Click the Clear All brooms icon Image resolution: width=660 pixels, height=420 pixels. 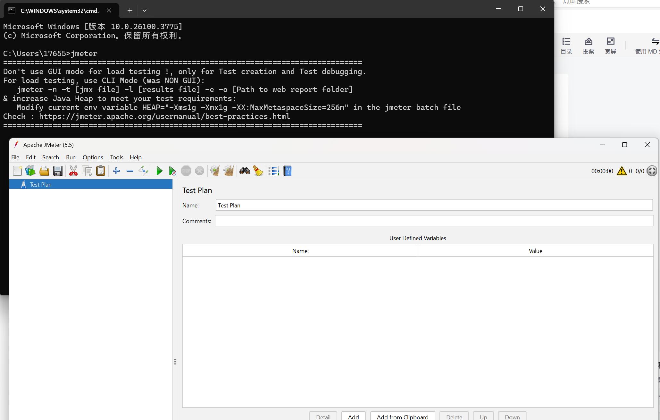(x=229, y=171)
